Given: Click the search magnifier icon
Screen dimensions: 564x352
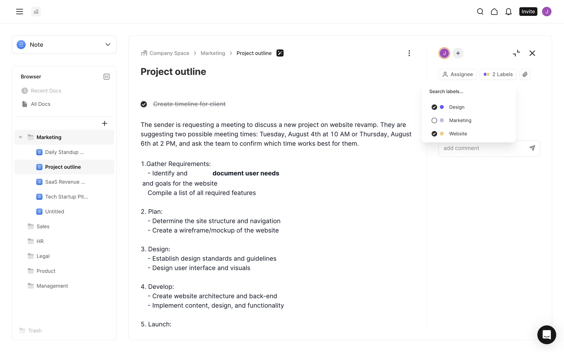Looking at the screenshot, I should pyautogui.click(x=480, y=11).
